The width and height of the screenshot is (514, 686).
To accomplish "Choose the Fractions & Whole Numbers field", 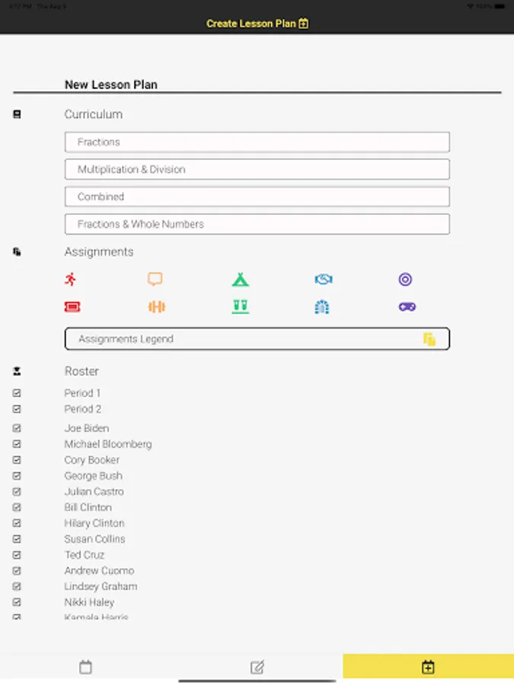I will coord(257,224).
